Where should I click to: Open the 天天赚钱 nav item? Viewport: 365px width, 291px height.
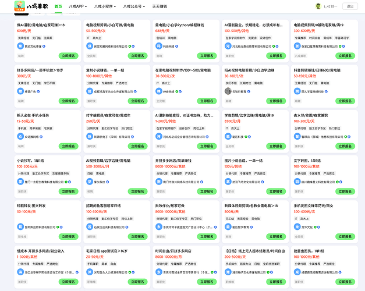(160, 6)
